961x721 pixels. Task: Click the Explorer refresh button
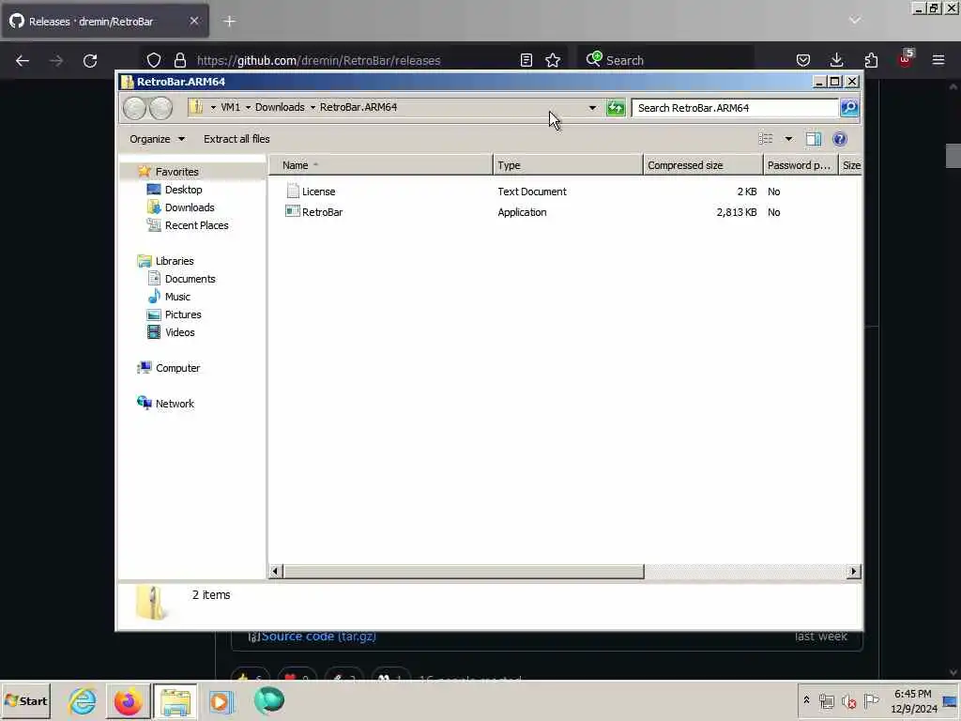pos(616,108)
